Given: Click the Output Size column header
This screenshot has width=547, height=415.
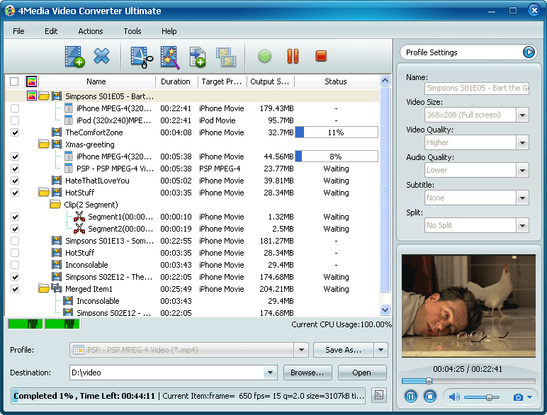Looking at the screenshot, I should 270,81.
